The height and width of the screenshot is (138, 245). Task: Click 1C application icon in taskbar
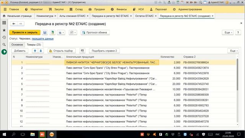tap(52, 134)
